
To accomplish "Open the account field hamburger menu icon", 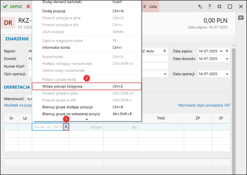I will (66, 127).
